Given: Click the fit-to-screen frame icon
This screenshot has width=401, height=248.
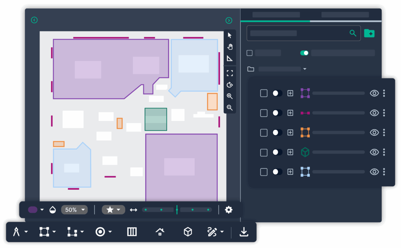Looking at the screenshot, I should point(229,73).
